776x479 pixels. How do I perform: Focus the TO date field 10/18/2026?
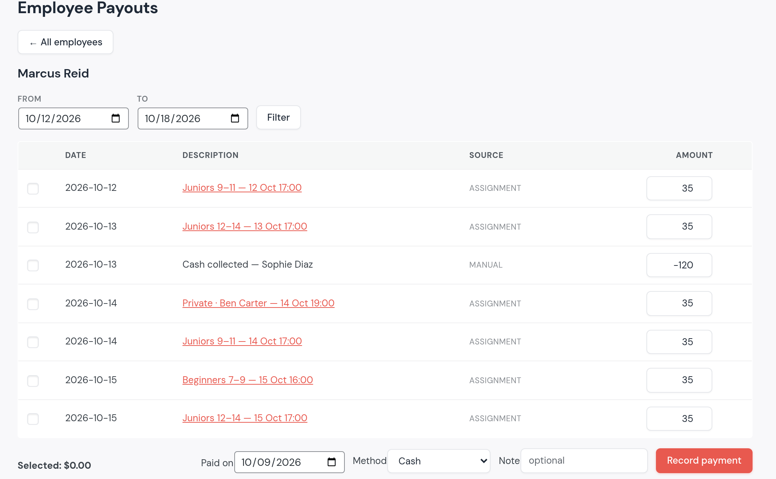tap(193, 118)
